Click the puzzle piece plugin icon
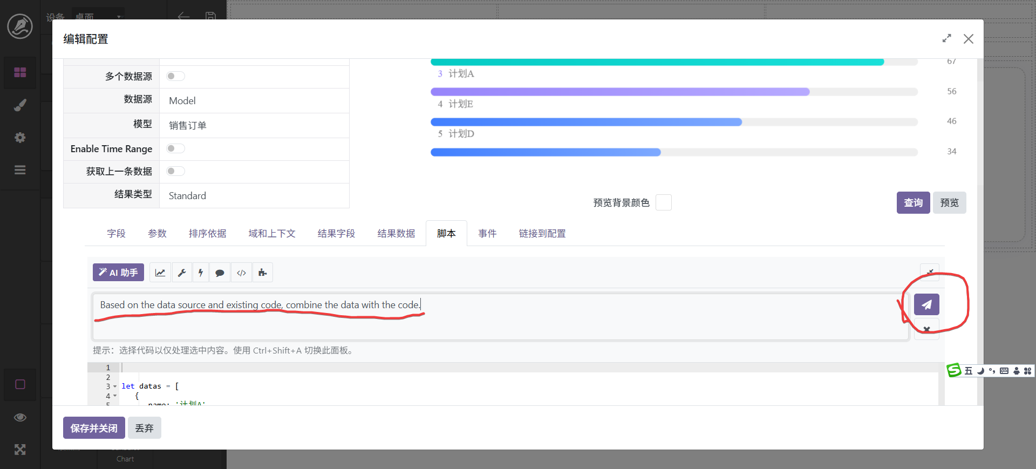This screenshot has width=1036, height=469. (262, 273)
